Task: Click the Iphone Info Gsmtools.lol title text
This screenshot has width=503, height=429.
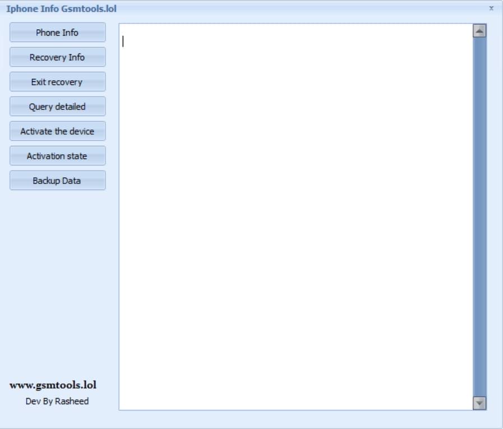Action: (62, 9)
